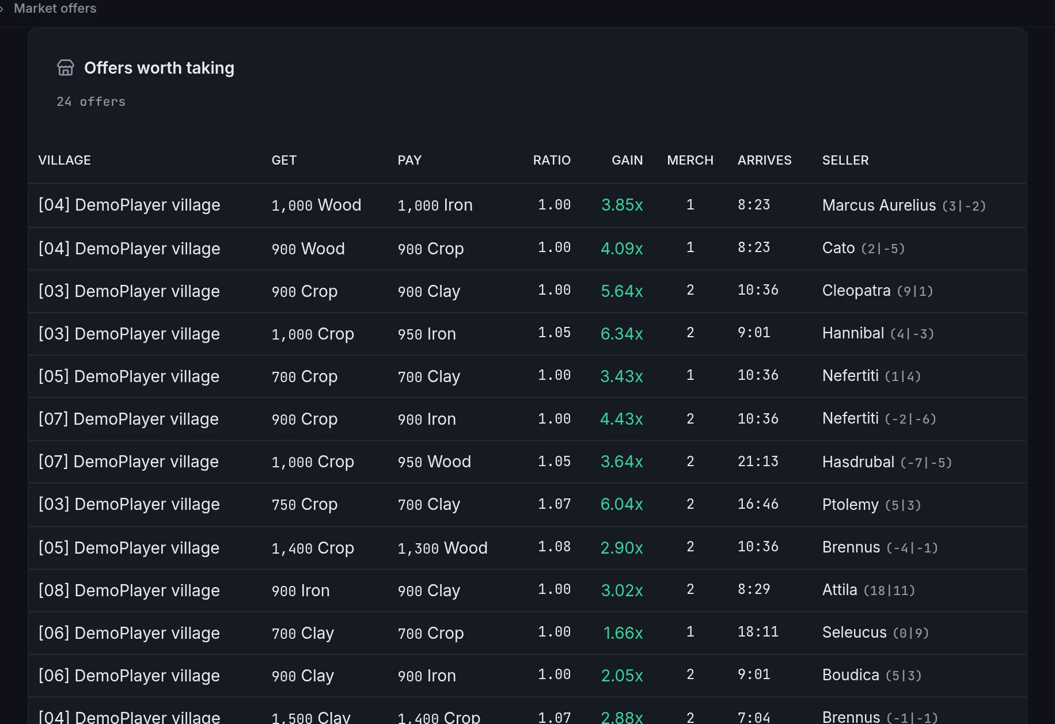Click the 5.64x gain value
Viewport: 1055px width, 724px height.
pos(622,292)
